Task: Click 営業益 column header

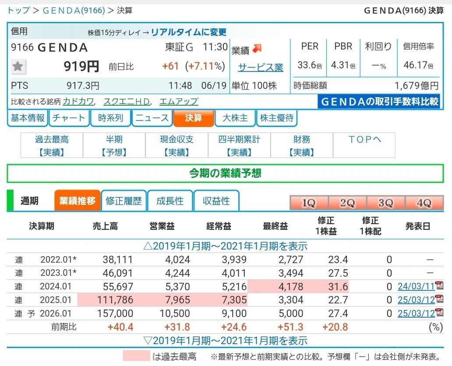Action: pyautogui.click(x=162, y=226)
